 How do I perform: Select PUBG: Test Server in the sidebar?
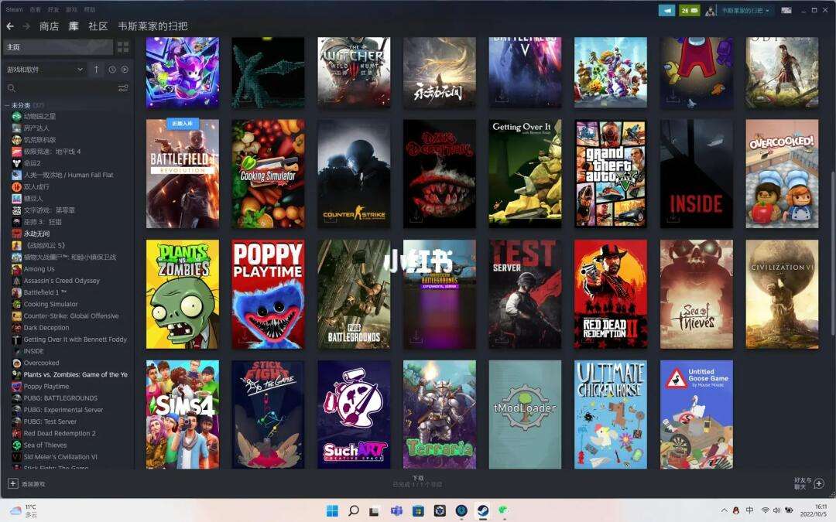[x=50, y=421]
